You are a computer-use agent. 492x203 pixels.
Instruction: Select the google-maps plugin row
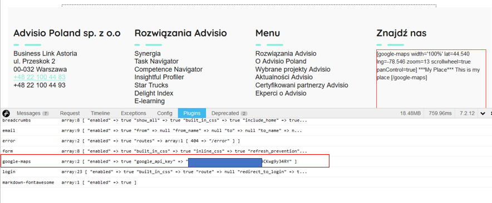point(246,161)
